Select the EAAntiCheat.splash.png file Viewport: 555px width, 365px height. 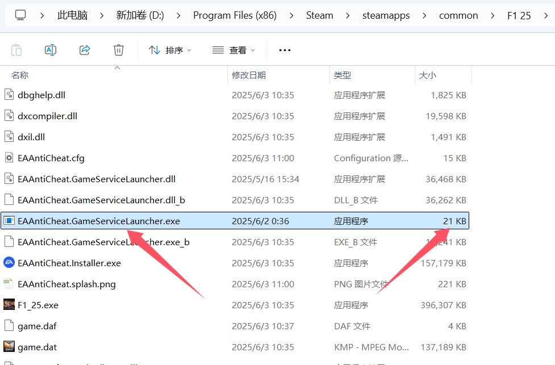tap(66, 284)
